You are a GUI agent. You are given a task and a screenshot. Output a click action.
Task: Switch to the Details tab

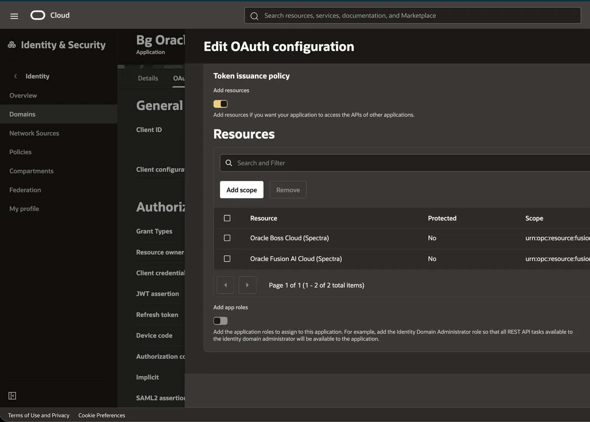click(148, 78)
